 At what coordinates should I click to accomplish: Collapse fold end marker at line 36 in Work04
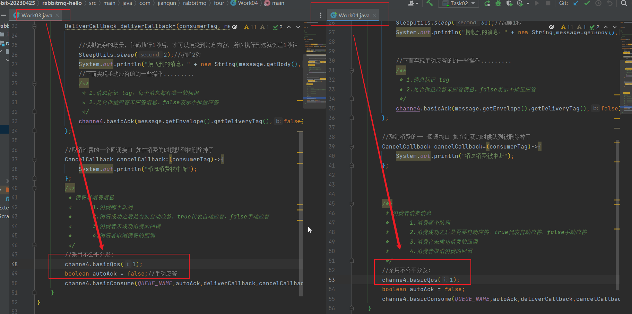[352, 118]
